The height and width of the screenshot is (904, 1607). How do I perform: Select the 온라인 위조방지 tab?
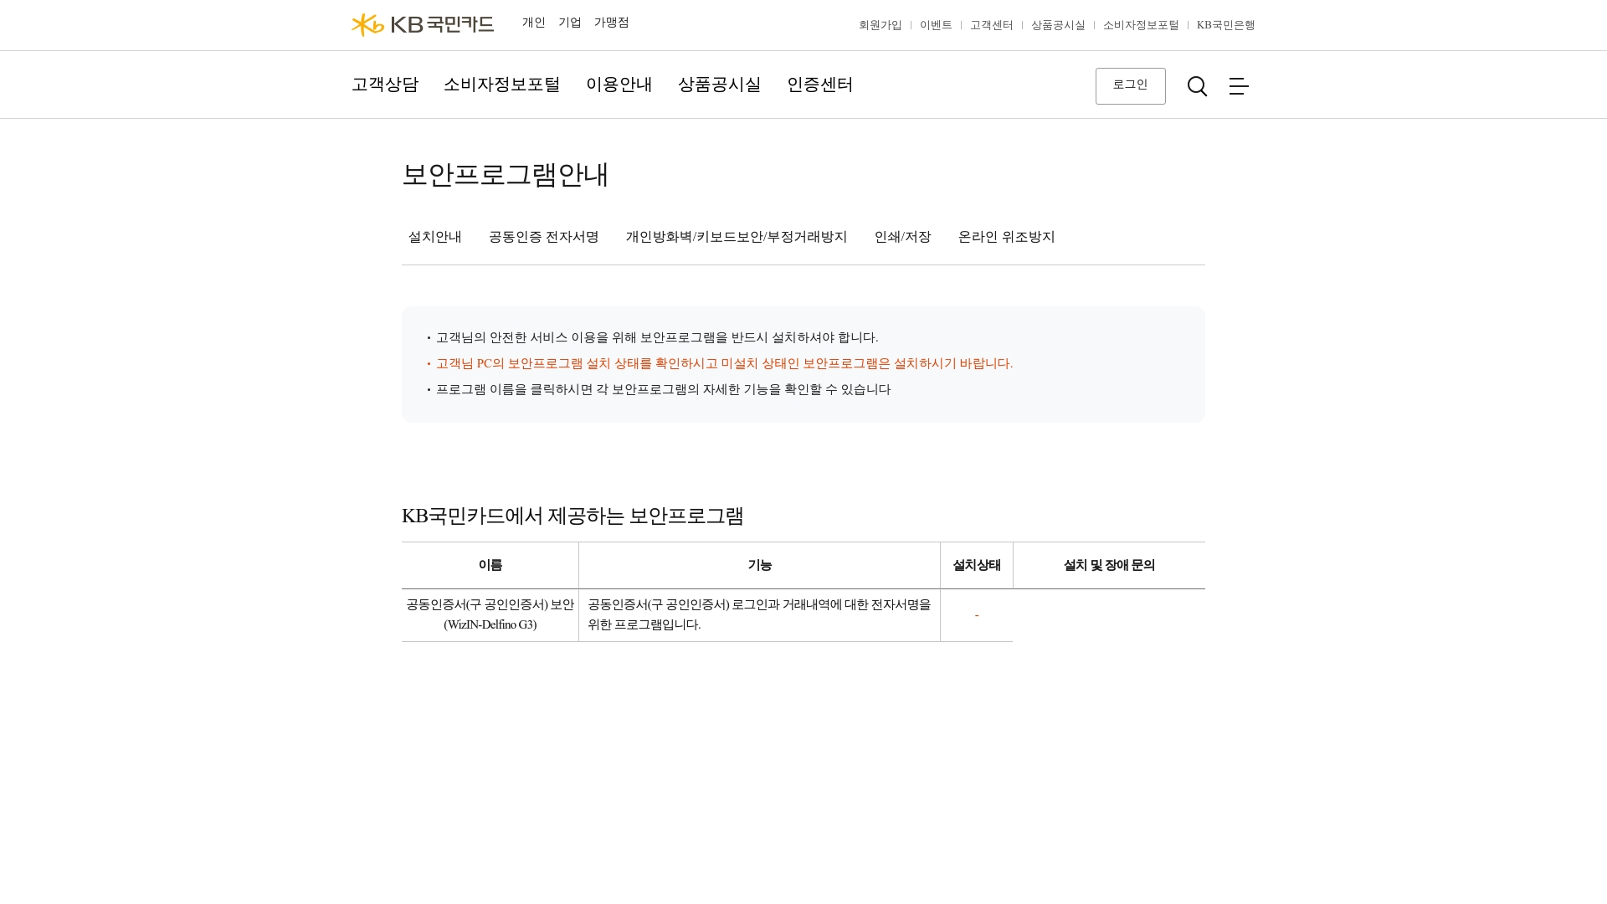tap(1007, 237)
